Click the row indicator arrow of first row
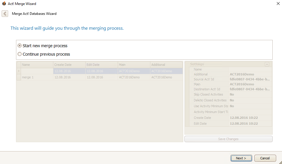This screenshot has width=282, height=164. [x=19, y=71]
